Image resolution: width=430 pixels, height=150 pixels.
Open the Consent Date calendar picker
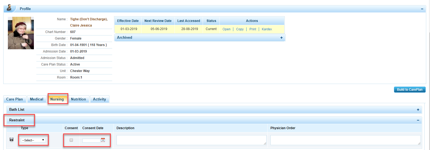pyautogui.click(x=103, y=140)
